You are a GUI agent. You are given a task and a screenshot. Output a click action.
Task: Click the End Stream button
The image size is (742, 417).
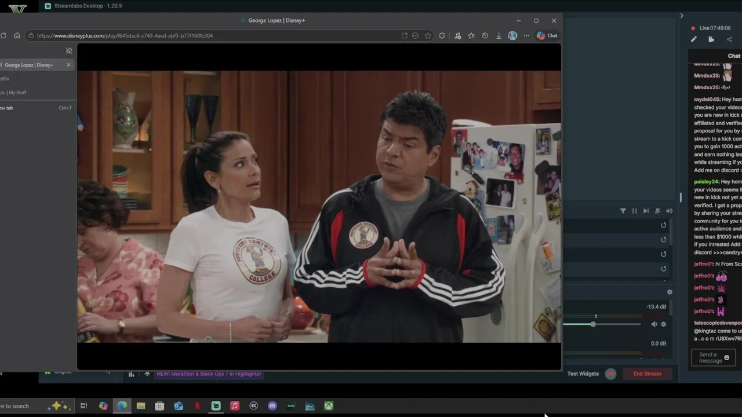point(647,374)
